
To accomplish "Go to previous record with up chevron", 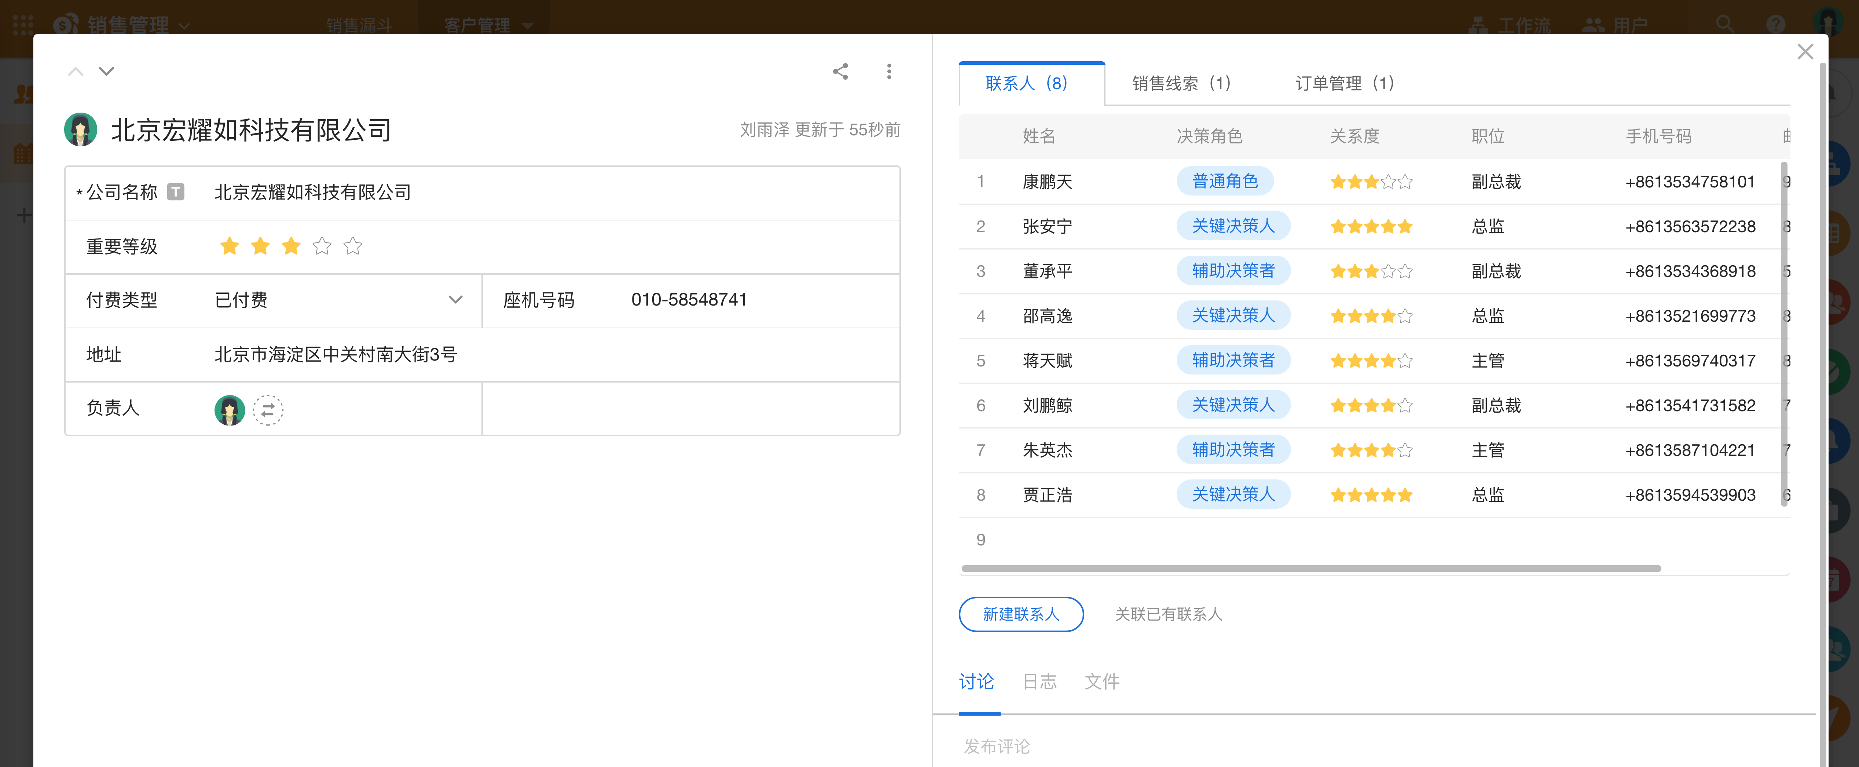I will coord(76,72).
